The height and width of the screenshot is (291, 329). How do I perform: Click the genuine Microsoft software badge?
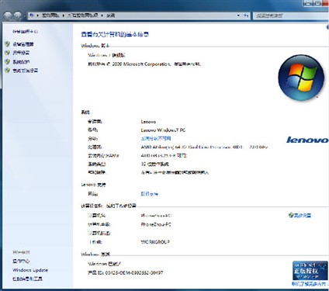coord(310,271)
